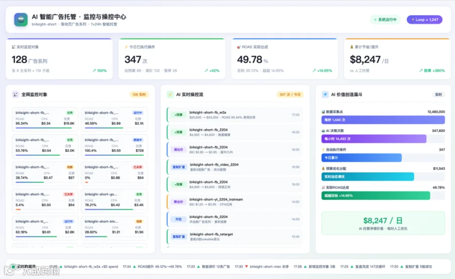Open the action row mentioning 跑量健康
Image resolution: width=455 pixels, height=279 pixels.
coord(235,132)
